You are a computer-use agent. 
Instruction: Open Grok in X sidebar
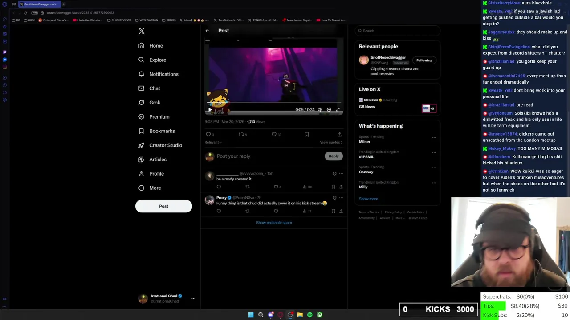pos(149,103)
